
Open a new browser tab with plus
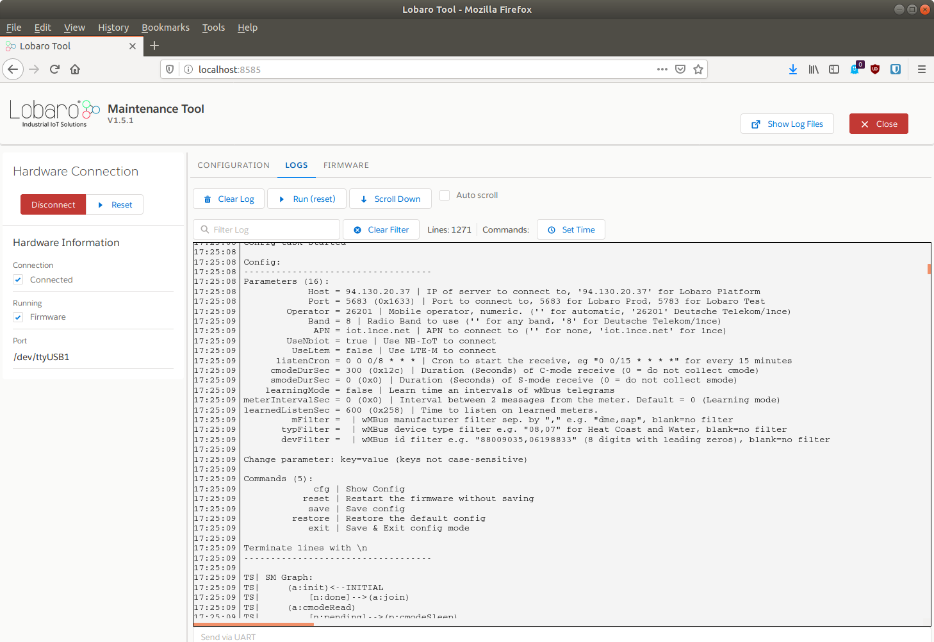coord(154,45)
